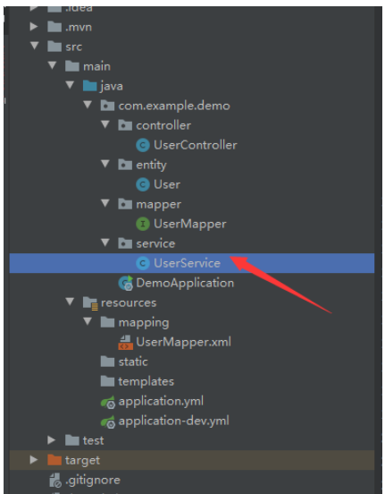The width and height of the screenshot is (385, 494).
Task: Select the target folder label
Action: point(82,461)
